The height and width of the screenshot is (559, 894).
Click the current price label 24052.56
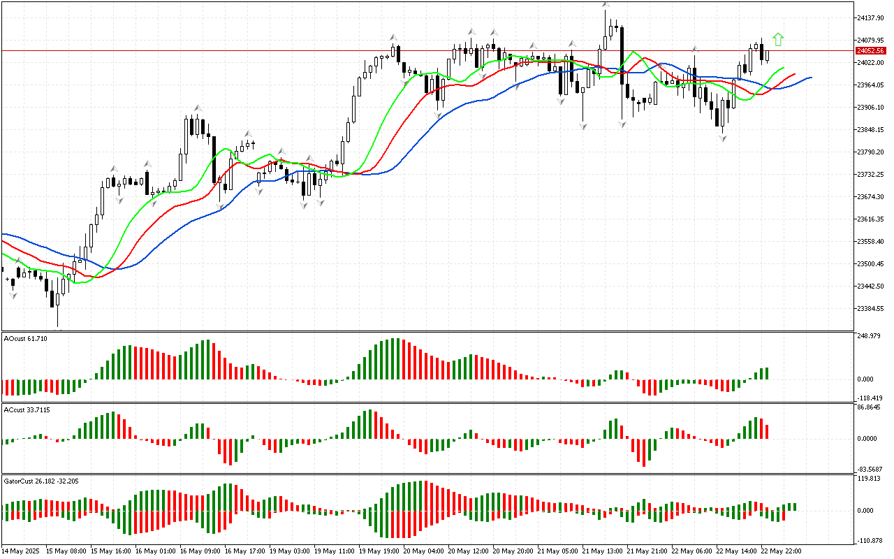click(870, 51)
